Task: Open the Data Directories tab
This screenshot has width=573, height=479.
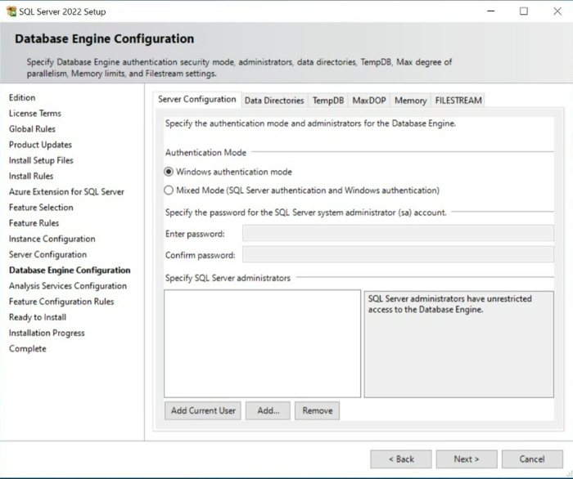Action: (x=274, y=101)
